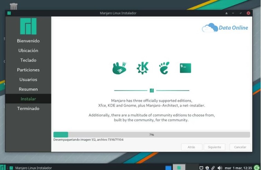Select the Usuarios step
Viewport: 261px width, 170px height.
(x=28, y=80)
